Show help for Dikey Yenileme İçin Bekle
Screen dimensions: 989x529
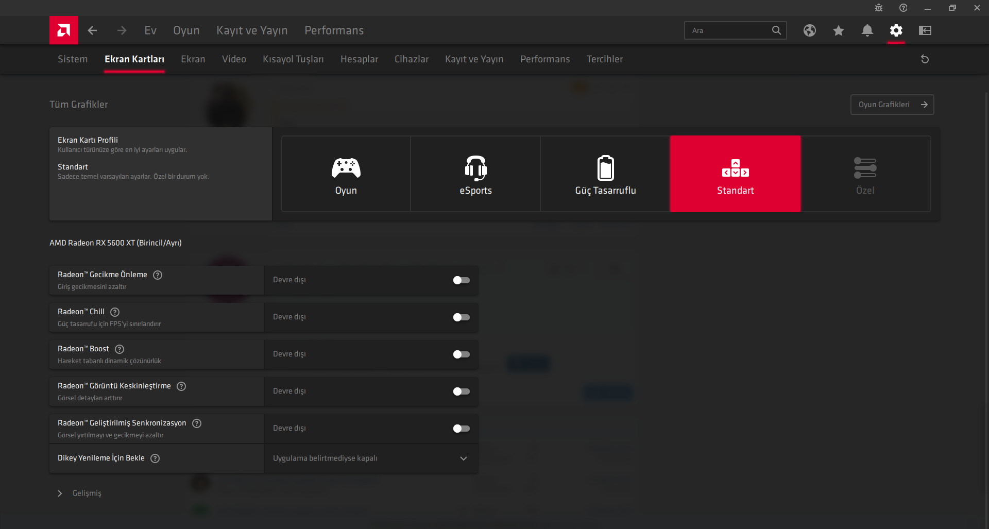tap(155, 458)
